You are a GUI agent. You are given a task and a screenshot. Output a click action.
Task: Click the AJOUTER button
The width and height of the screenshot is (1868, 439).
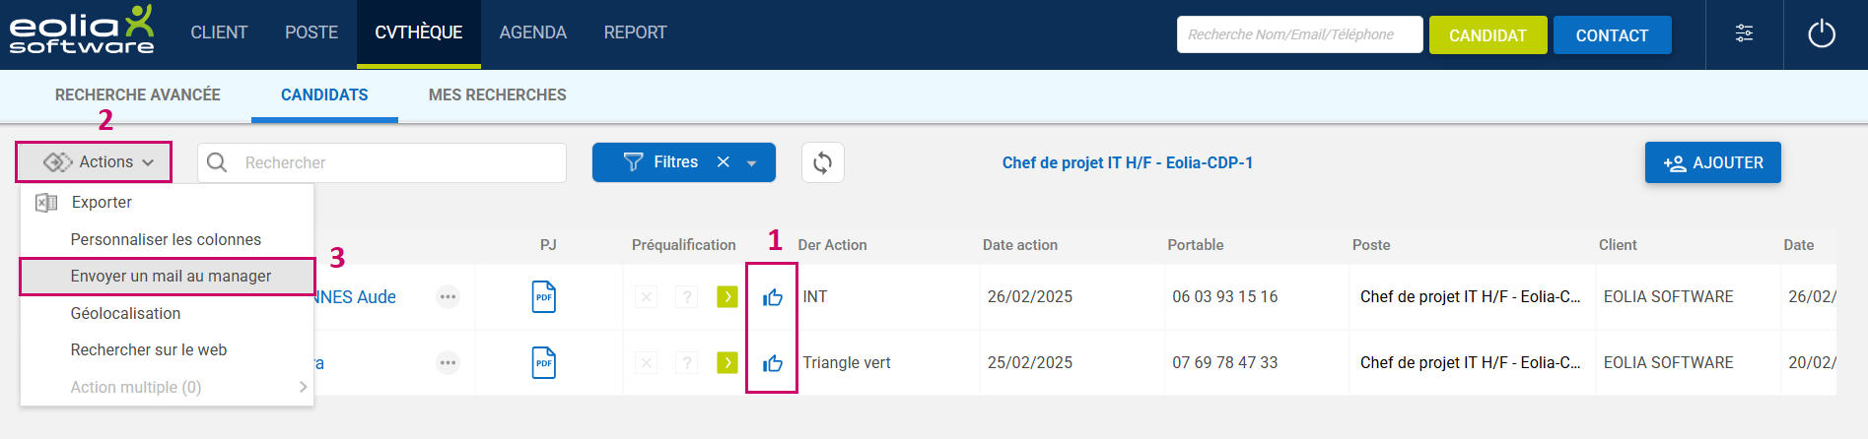pos(1712,163)
